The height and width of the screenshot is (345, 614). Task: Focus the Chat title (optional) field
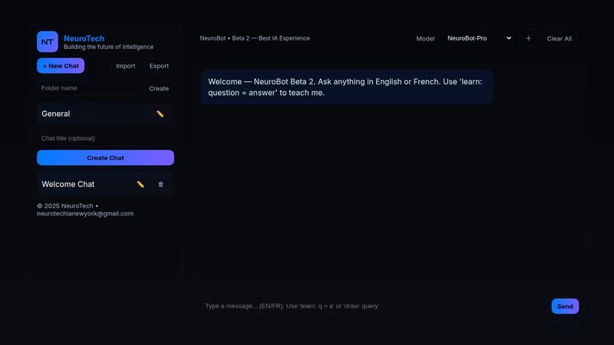tap(105, 138)
